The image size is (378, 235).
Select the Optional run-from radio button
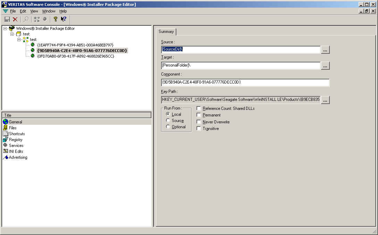pyautogui.click(x=168, y=127)
